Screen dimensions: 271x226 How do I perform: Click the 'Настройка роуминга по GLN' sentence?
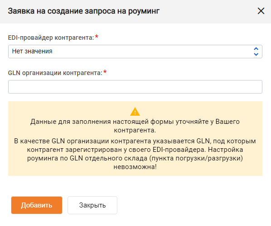pyautogui.click(x=135, y=158)
